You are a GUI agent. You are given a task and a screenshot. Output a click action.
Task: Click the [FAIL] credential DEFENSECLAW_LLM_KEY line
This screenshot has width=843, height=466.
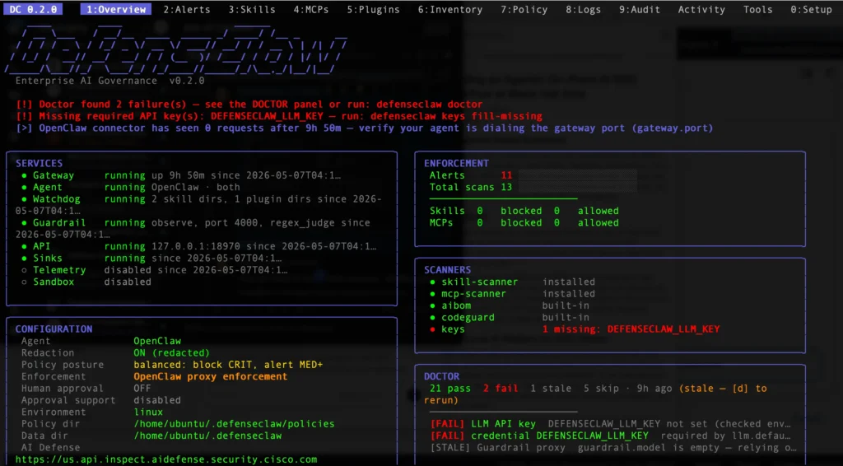(610, 436)
